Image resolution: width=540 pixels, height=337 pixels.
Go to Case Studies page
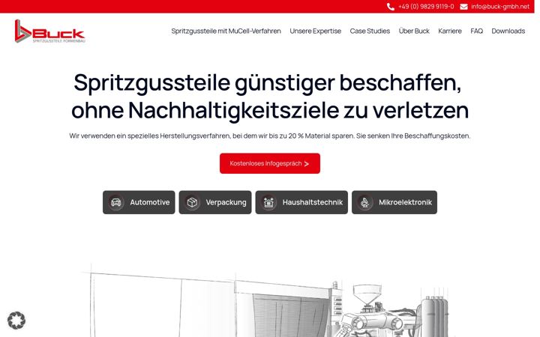370,31
